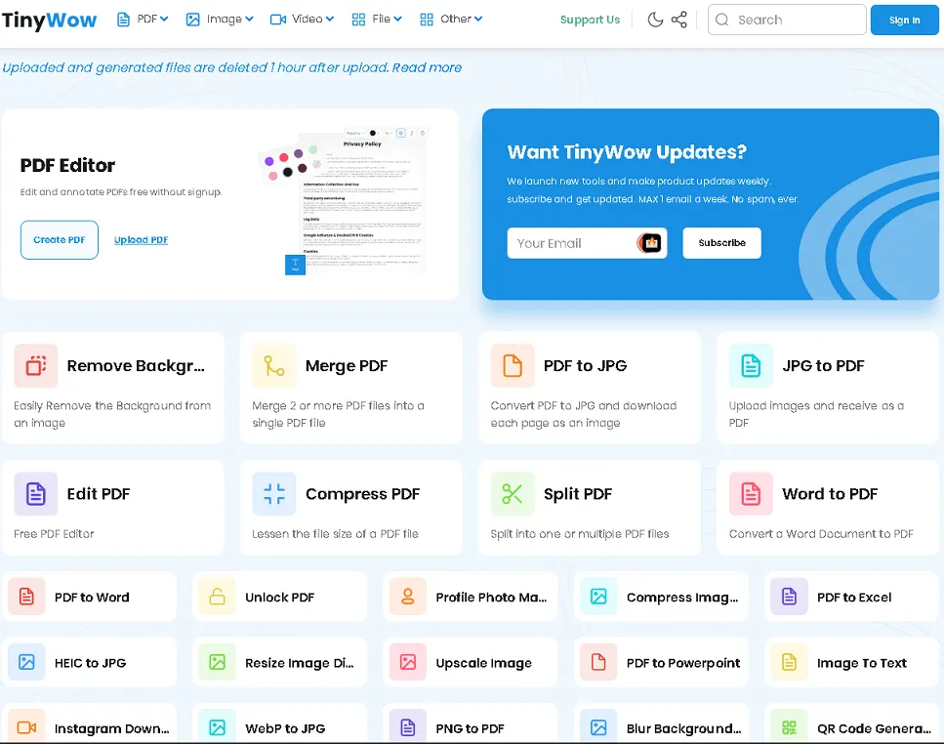Open the Other menu in navigation
Viewport: 944px width, 744px height.
(x=451, y=19)
